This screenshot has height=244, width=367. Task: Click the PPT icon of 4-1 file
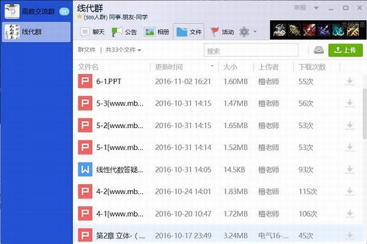(85, 213)
